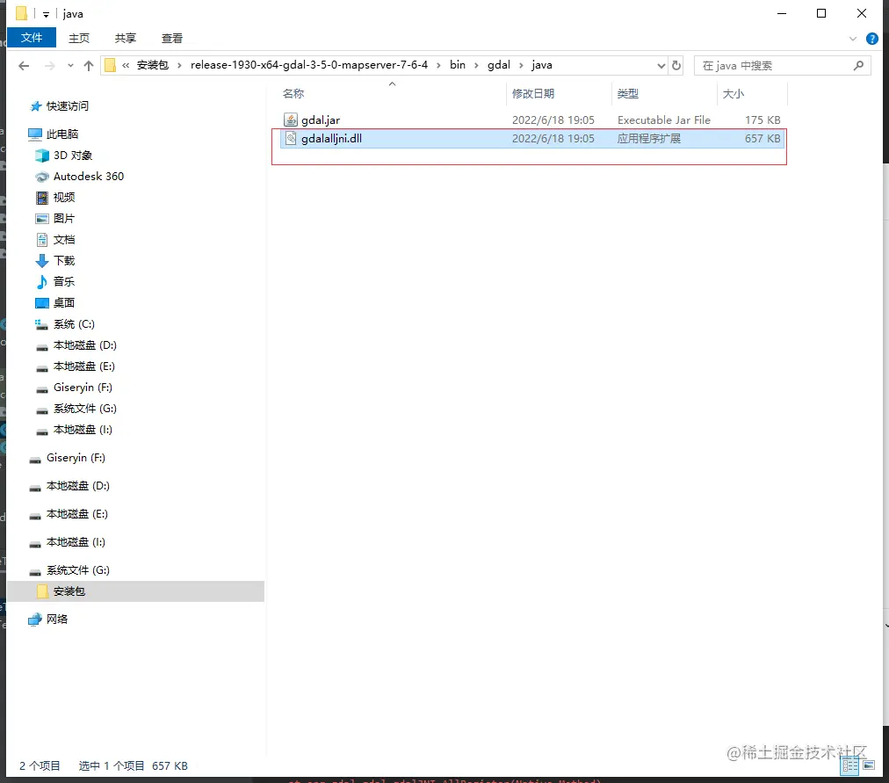Switch to the 共享 ribbon tab
This screenshot has height=783, width=889.
click(126, 38)
